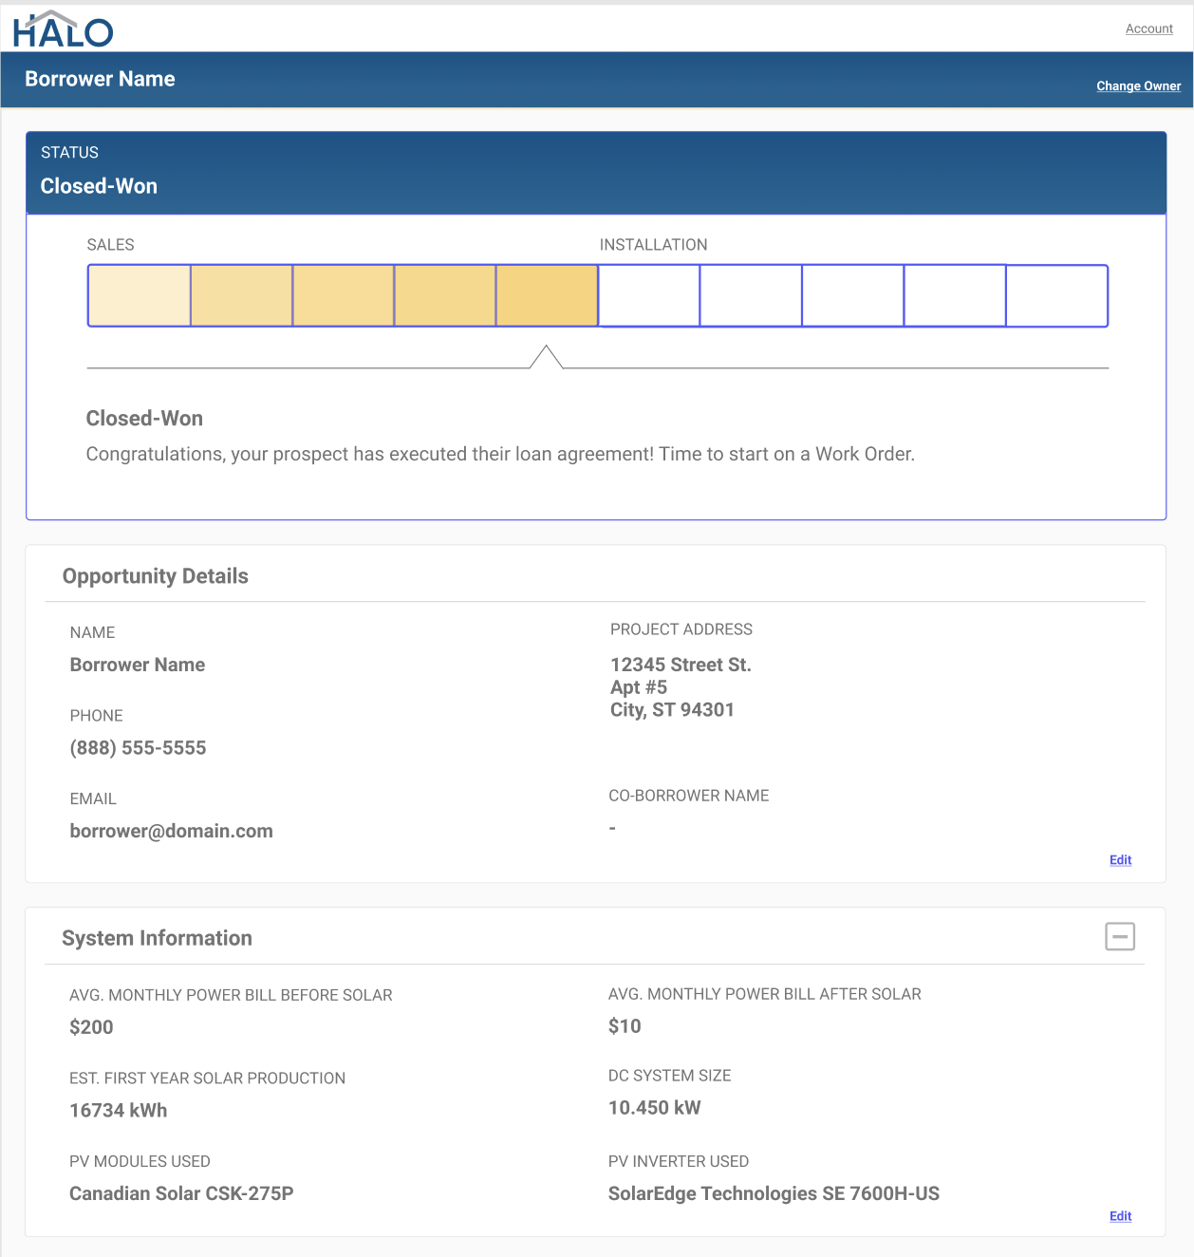Select the fifth, darkest Sales progress segment
This screenshot has height=1257, width=1194.
pyautogui.click(x=547, y=296)
